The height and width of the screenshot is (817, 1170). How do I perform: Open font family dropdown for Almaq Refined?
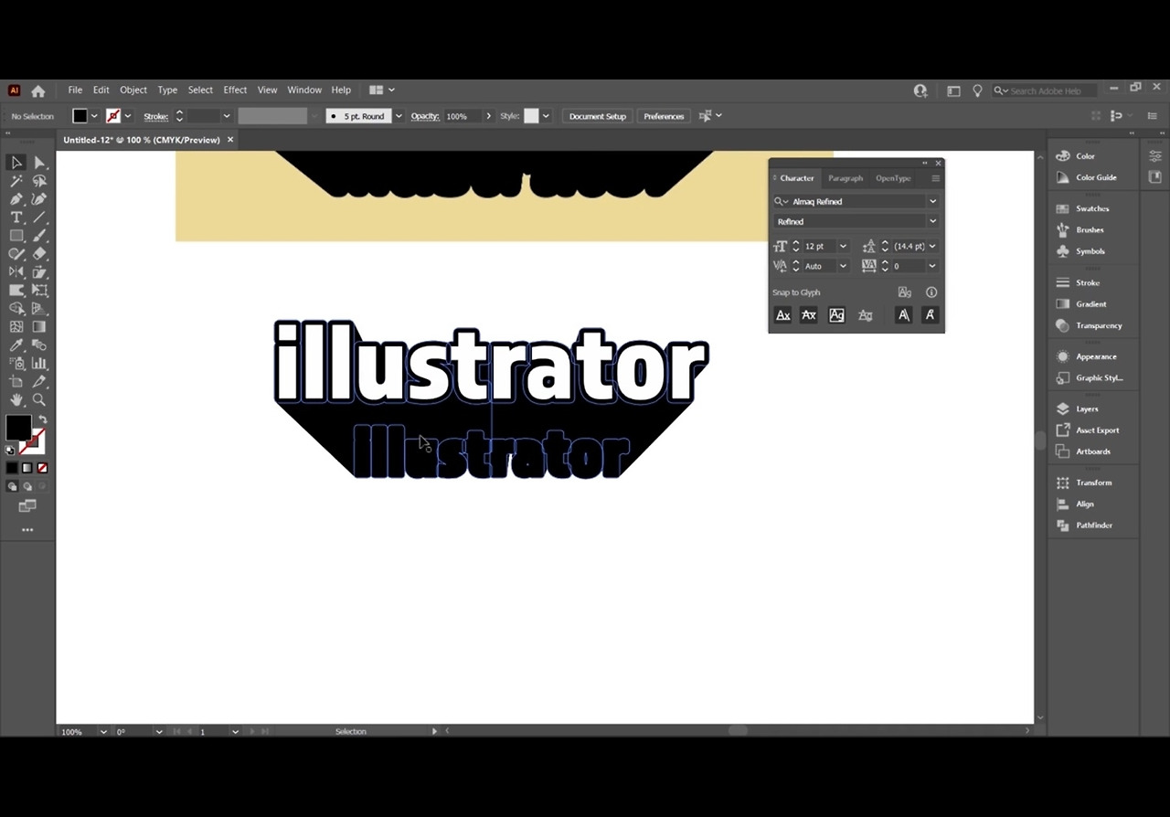tap(932, 202)
